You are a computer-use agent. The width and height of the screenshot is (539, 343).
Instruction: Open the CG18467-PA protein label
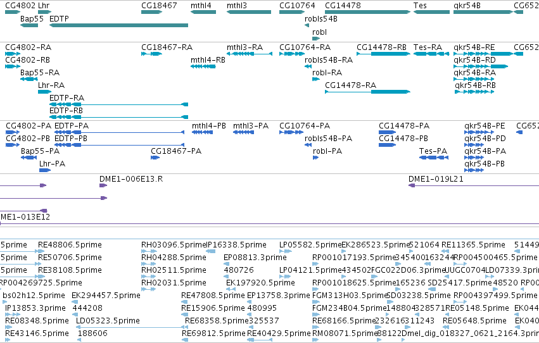pyautogui.click(x=176, y=151)
